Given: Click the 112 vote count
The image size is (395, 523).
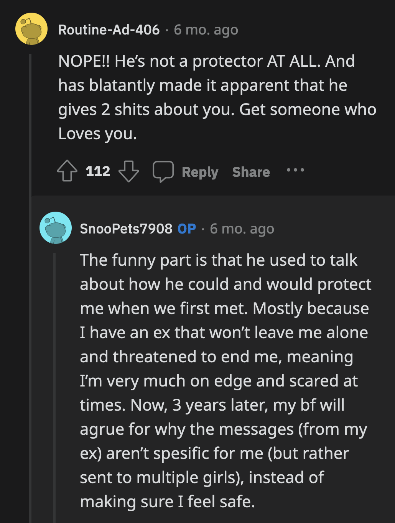Looking at the screenshot, I should pos(97,171).
